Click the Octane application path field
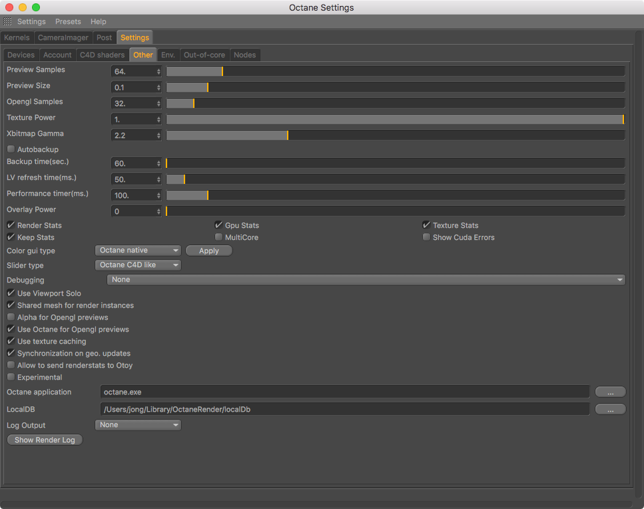 coord(345,392)
